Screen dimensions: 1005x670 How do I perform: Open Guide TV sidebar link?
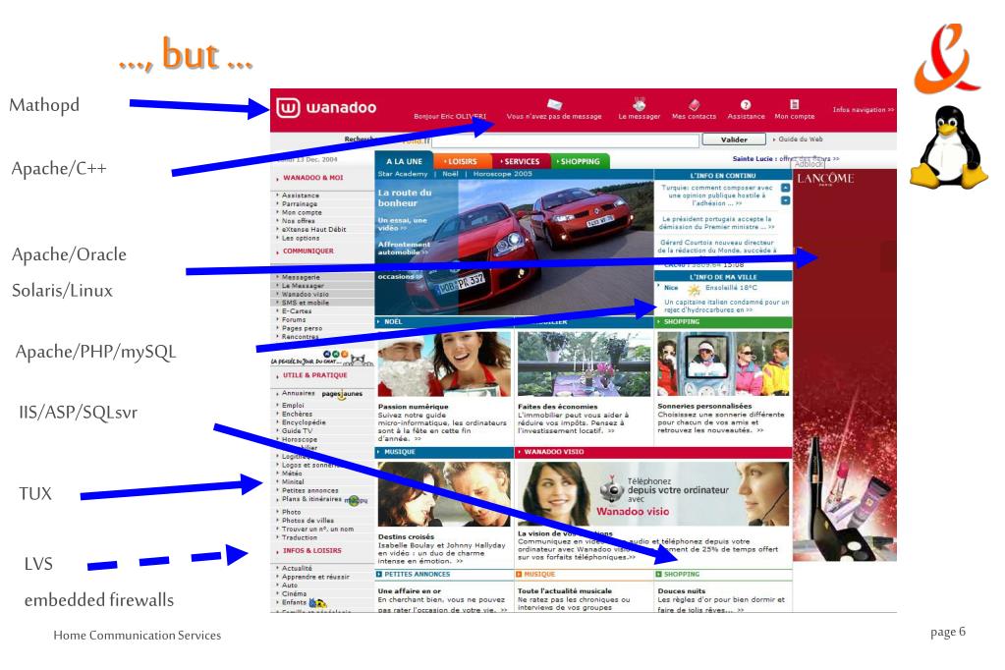[x=297, y=431]
